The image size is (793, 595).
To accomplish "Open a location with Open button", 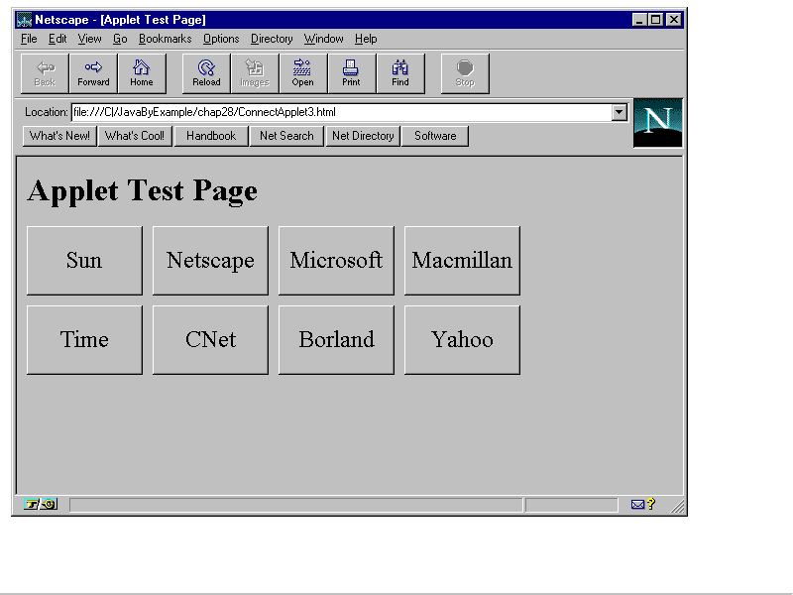I will pyautogui.click(x=303, y=73).
